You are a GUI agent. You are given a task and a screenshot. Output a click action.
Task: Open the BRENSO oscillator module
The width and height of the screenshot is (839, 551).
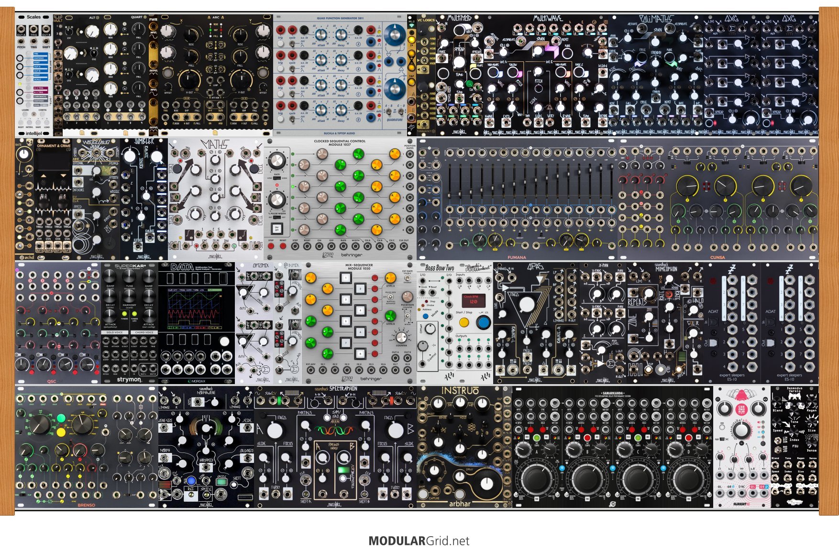[x=87, y=447]
